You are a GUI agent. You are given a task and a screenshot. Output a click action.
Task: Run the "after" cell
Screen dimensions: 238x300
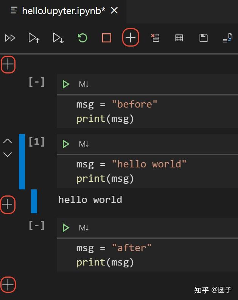[66, 228]
